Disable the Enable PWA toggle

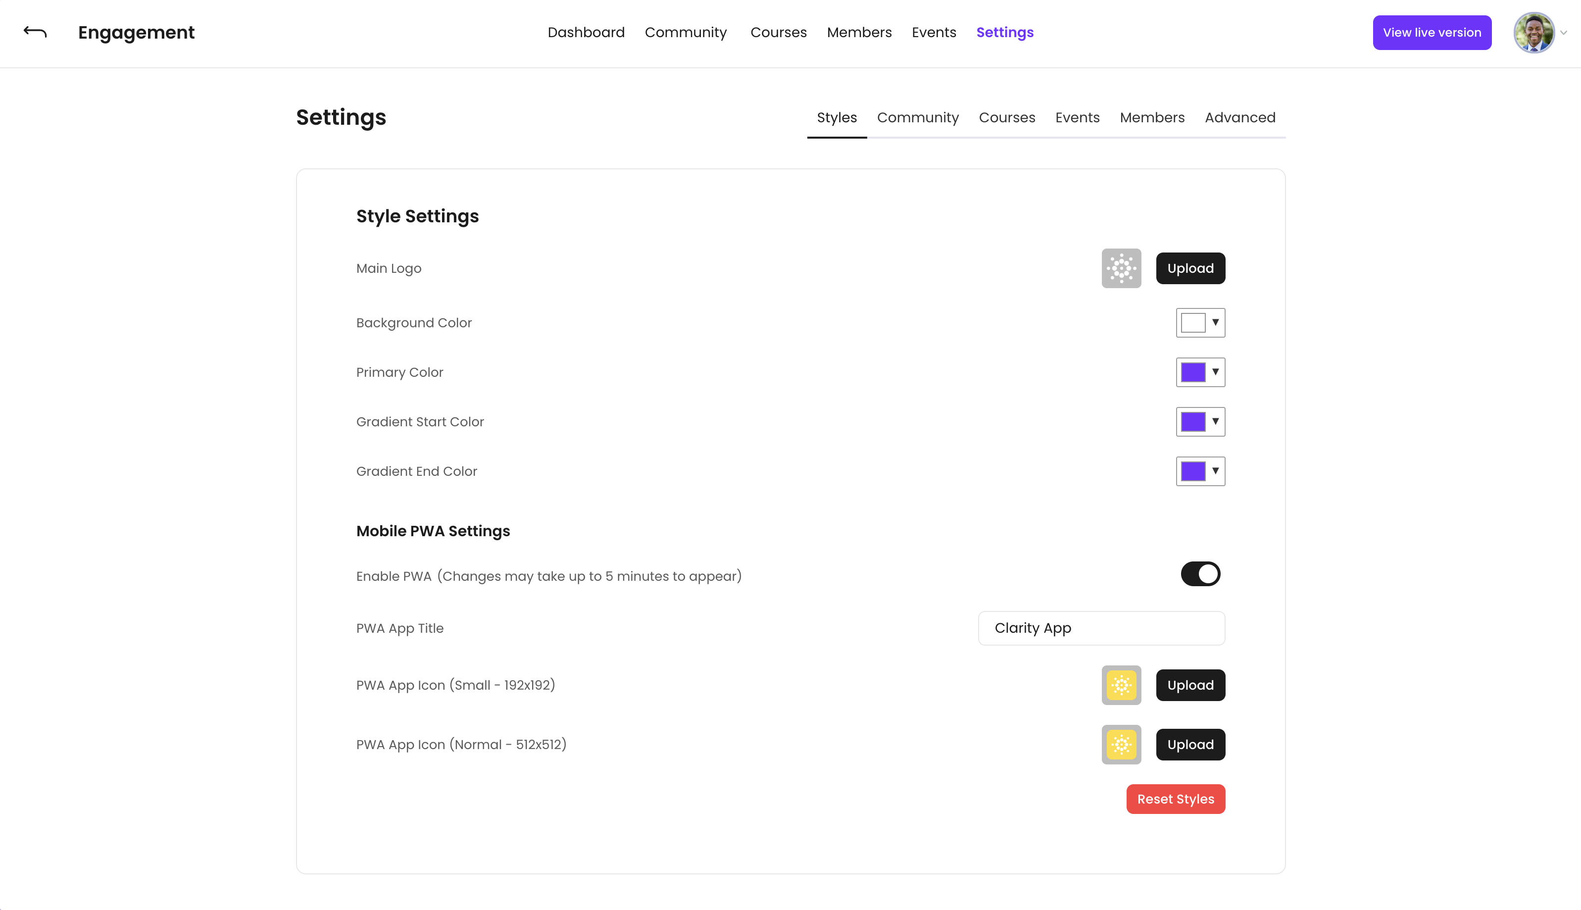point(1200,574)
